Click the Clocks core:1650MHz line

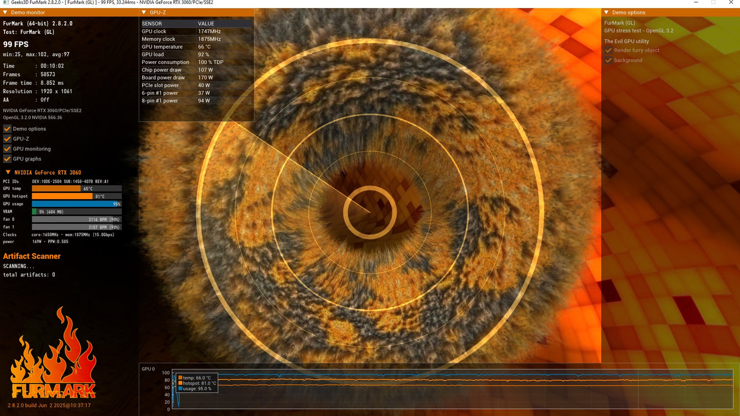coord(59,235)
